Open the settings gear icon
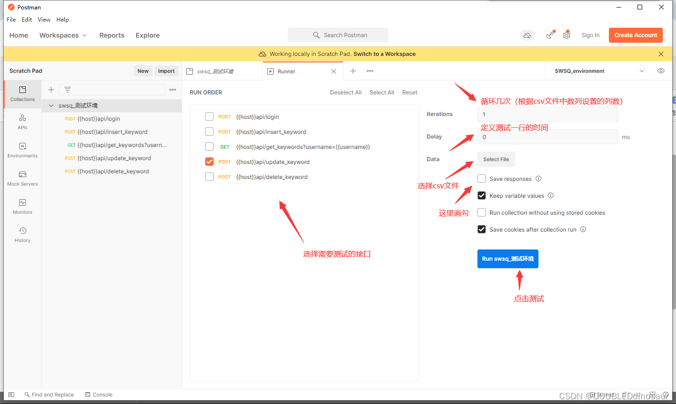This screenshot has height=404, width=676. point(567,35)
